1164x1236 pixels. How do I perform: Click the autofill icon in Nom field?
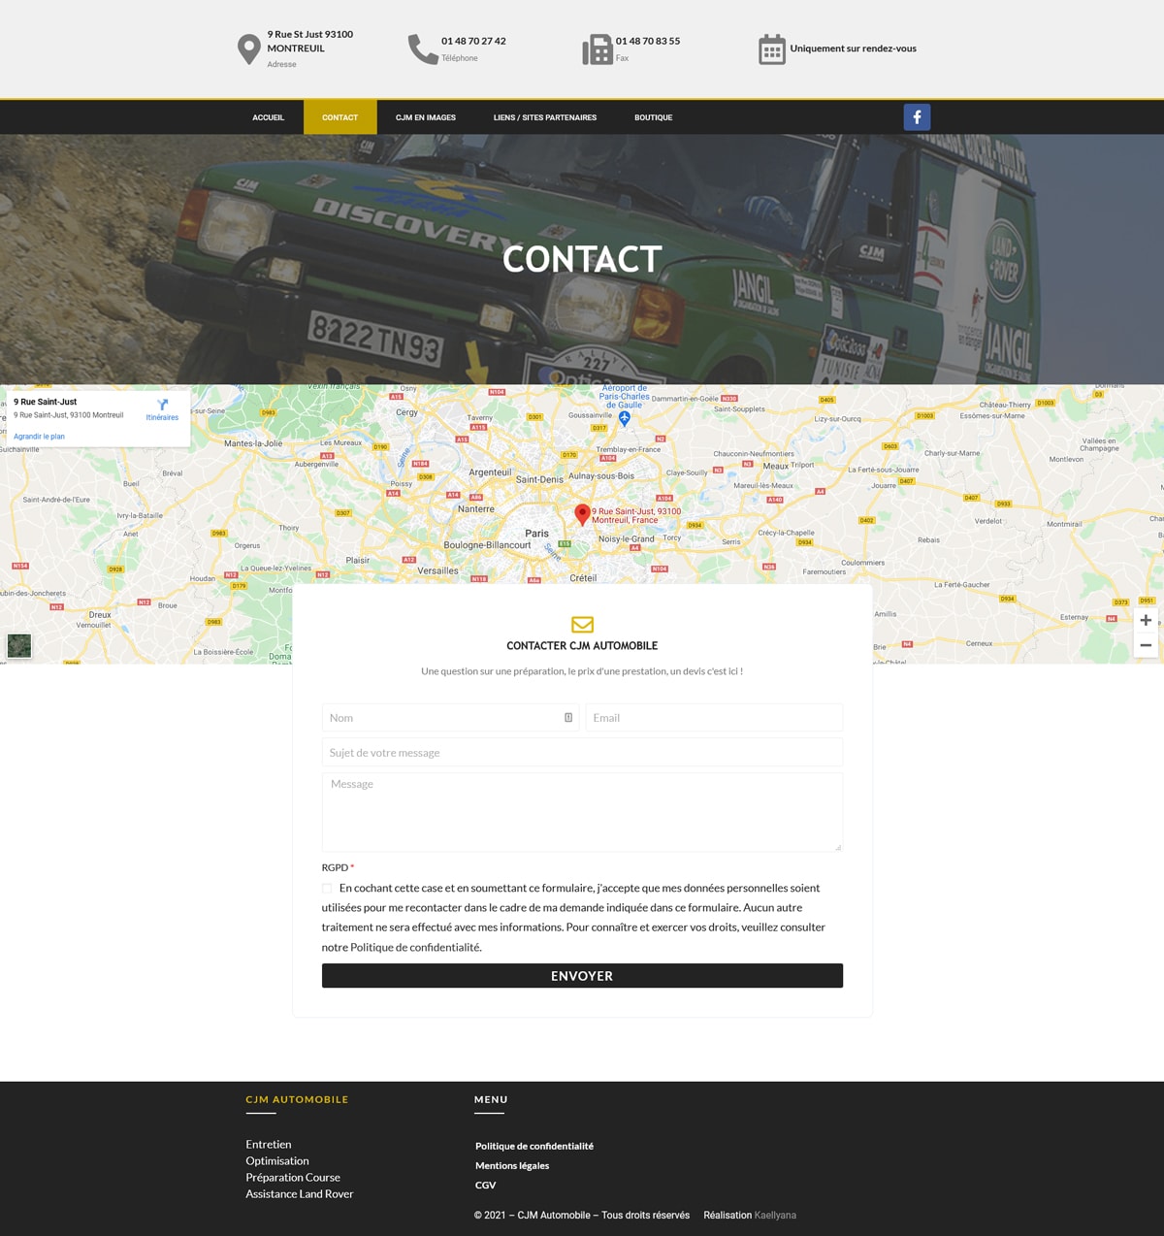tap(568, 718)
